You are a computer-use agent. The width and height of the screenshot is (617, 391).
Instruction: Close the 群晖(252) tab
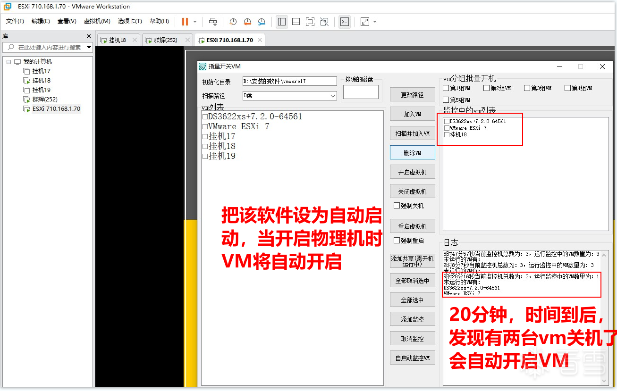coord(187,40)
